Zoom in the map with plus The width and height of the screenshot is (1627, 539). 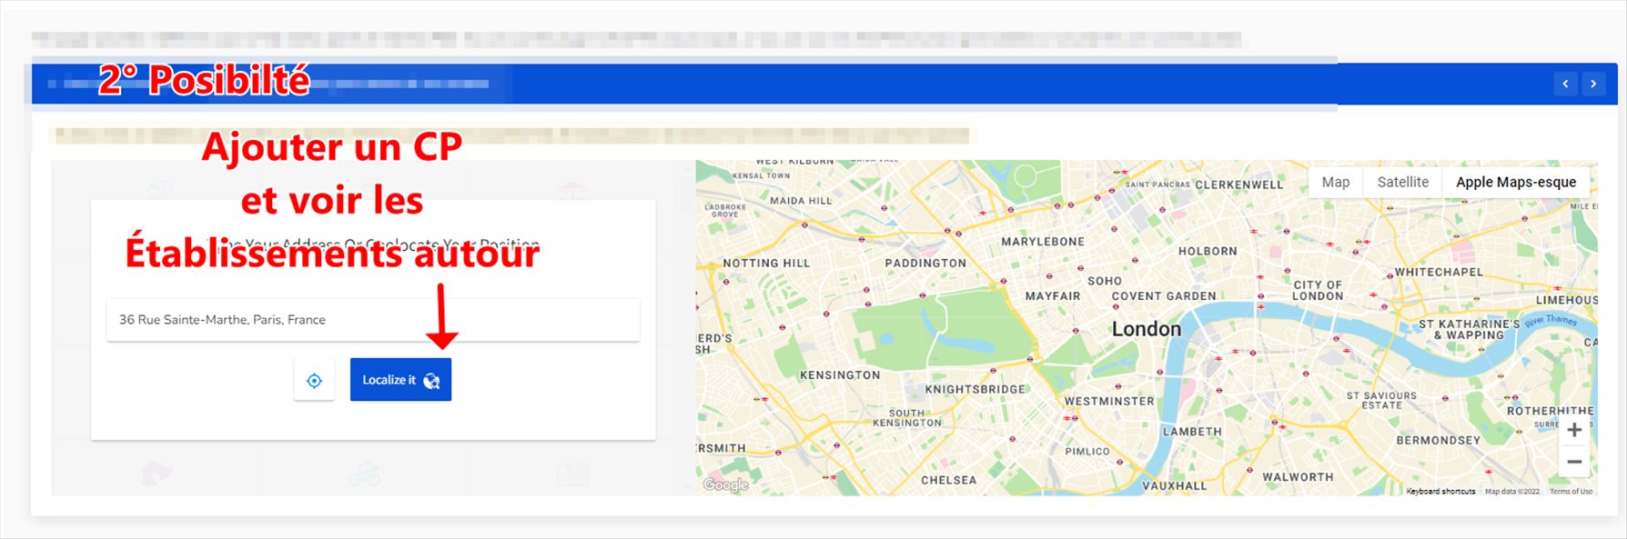(x=1574, y=430)
